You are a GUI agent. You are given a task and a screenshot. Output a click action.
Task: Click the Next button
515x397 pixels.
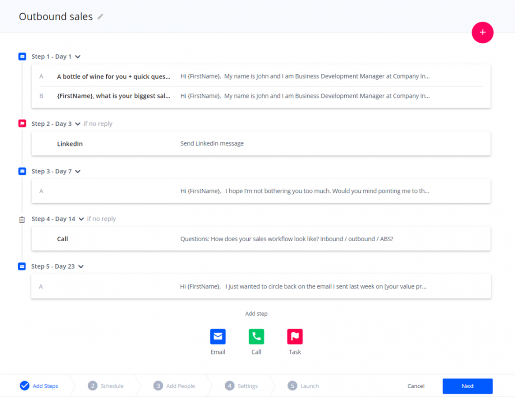pyautogui.click(x=467, y=386)
